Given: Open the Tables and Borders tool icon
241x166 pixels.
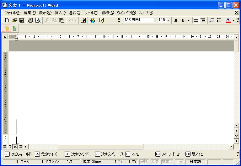Looking at the screenshot, I should tap(83, 20).
